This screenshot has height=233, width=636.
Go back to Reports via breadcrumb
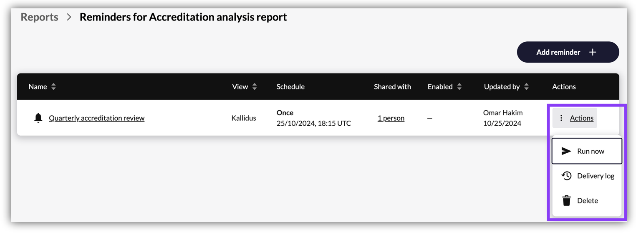(39, 17)
